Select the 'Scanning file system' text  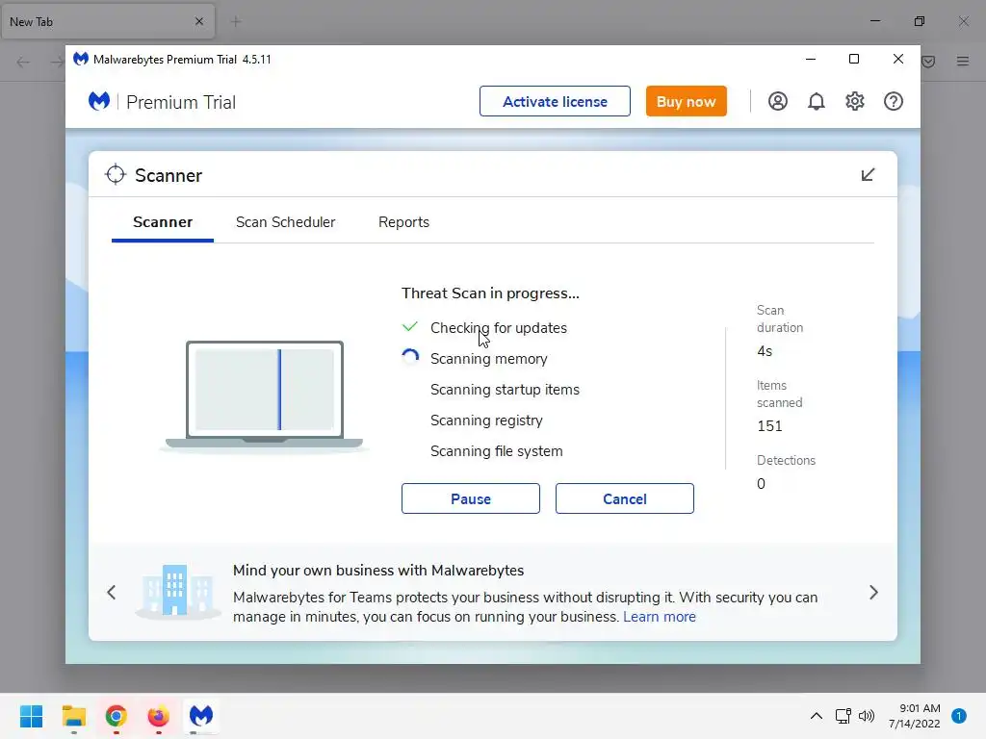point(496,451)
